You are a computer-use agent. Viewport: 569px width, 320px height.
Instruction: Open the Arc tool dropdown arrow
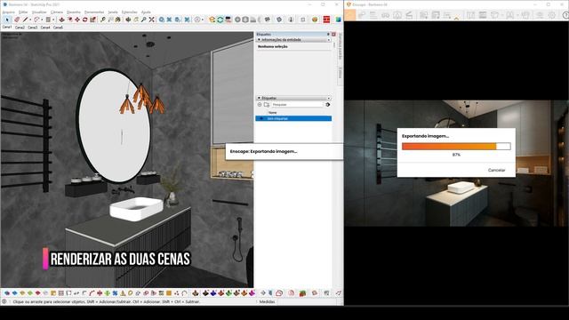(x=42, y=20)
